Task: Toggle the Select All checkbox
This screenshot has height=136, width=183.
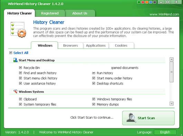Action: pos(11,53)
